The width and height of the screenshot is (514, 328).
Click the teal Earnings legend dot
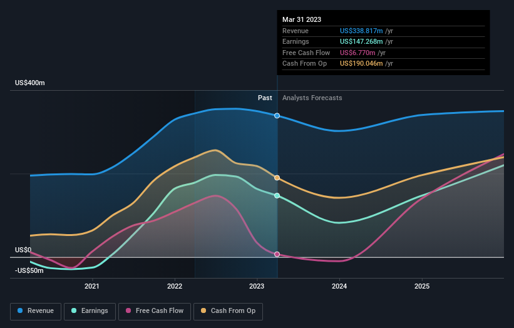coord(74,310)
